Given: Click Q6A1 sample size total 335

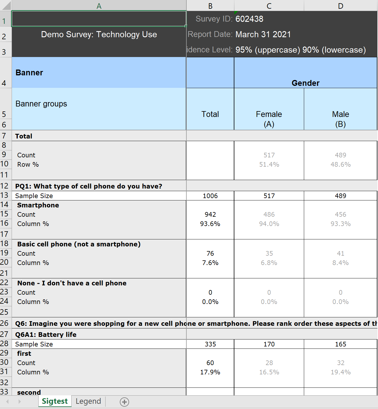Looking at the screenshot, I should (x=210, y=344).
